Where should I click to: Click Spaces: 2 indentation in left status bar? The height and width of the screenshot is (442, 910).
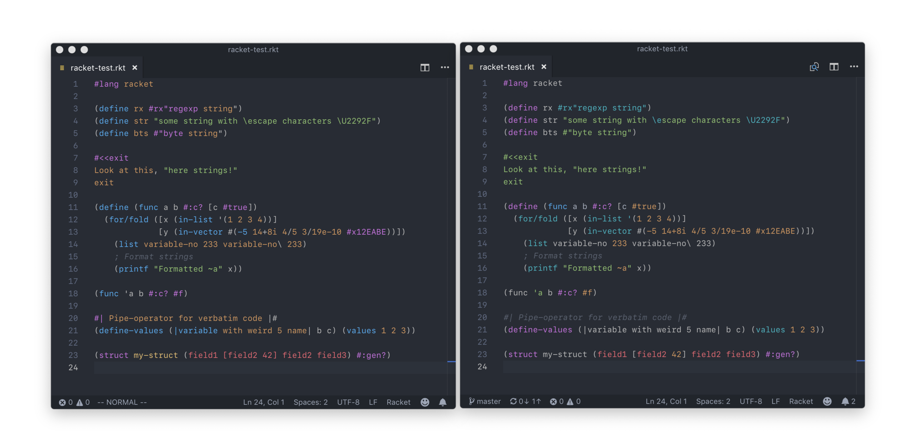311,402
